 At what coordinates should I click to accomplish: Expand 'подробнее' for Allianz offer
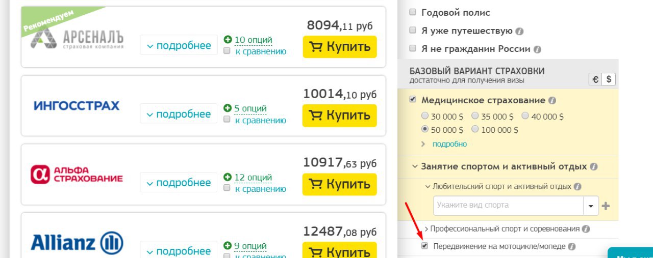pos(179,251)
